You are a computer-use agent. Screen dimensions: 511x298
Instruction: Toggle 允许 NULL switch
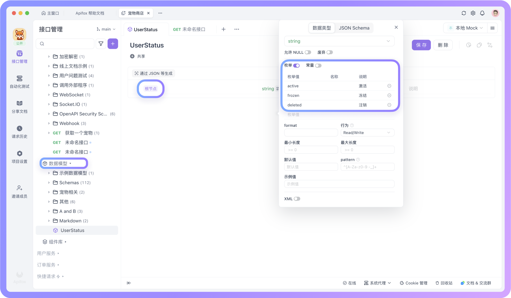pyautogui.click(x=308, y=52)
